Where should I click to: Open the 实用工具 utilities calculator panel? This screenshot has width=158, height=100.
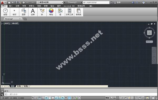tap(70, 12)
